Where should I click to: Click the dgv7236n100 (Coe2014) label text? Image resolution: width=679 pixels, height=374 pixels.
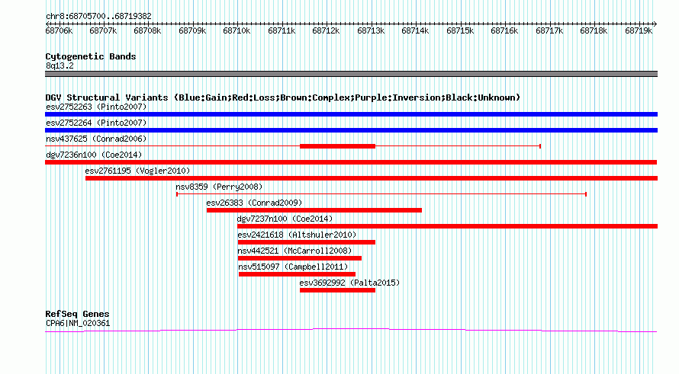94,155
